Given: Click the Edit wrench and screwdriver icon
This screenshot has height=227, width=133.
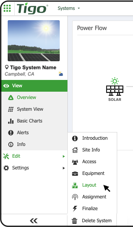Looking at the screenshot, I should pos(6,156).
